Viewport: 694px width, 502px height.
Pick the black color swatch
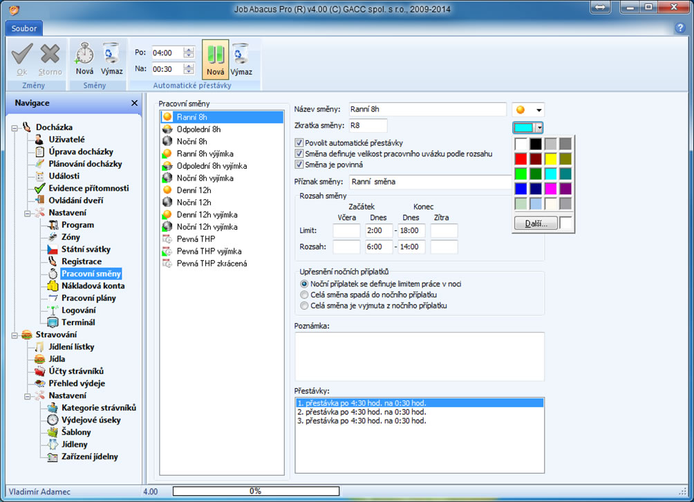(536, 143)
